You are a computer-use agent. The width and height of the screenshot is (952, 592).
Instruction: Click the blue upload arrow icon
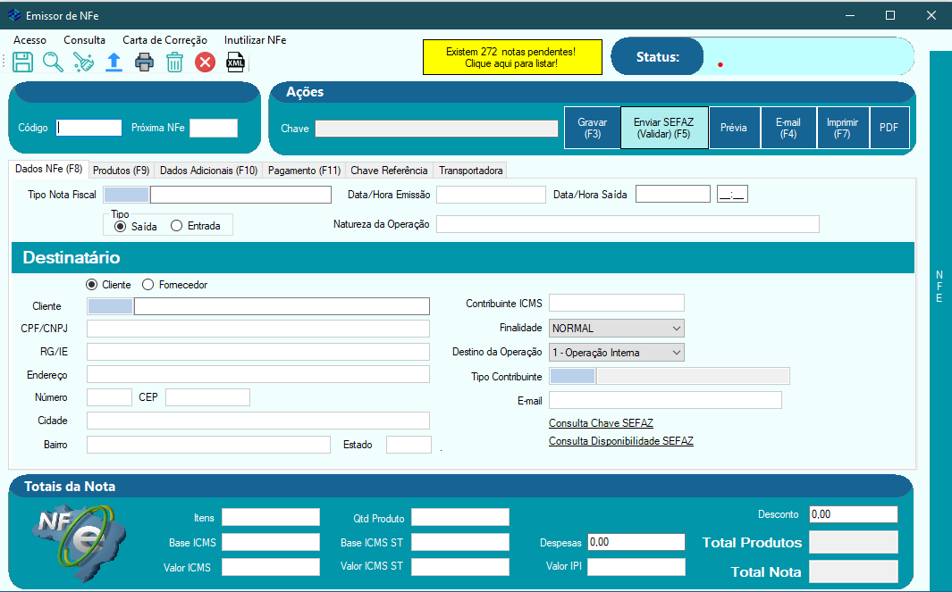[x=114, y=62]
